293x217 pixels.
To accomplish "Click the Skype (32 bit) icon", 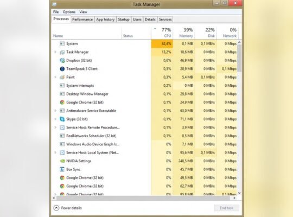I will click(x=62, y=119).
